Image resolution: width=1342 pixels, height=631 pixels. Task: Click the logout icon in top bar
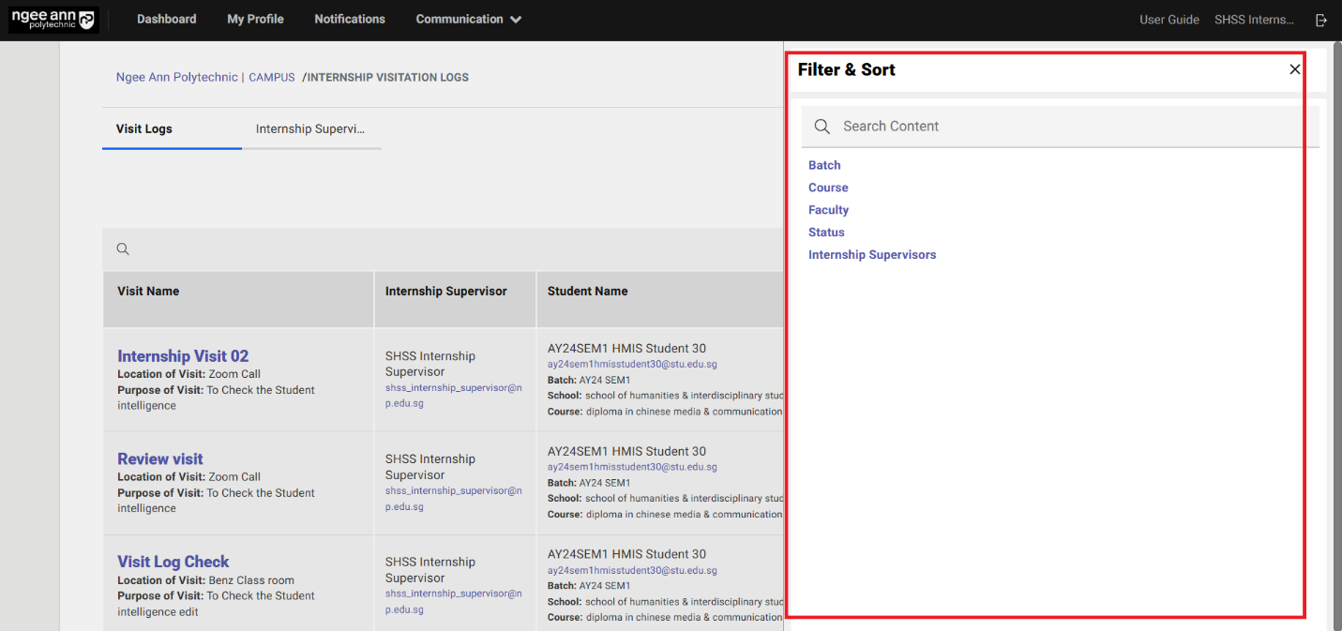(x=1321, y=20)
